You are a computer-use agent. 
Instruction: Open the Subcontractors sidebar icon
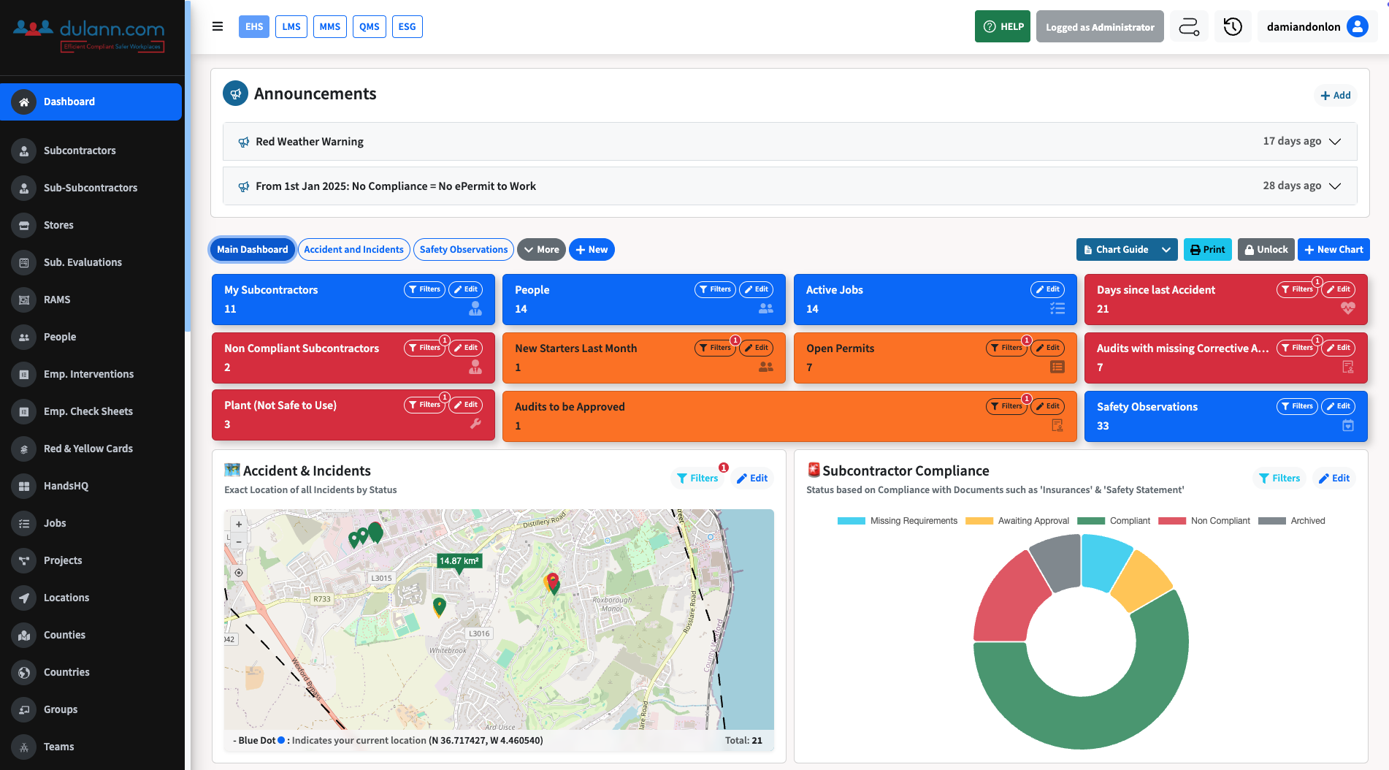24,150
